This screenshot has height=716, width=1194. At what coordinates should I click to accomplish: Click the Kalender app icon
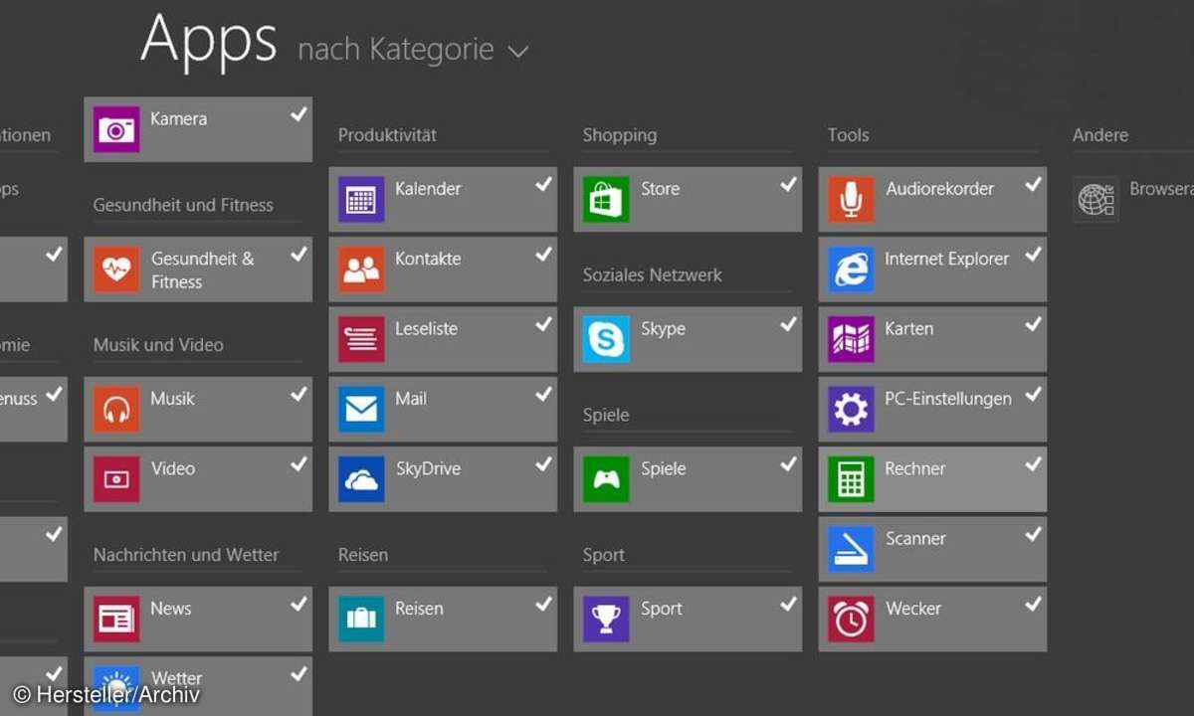tap(361, 200)
